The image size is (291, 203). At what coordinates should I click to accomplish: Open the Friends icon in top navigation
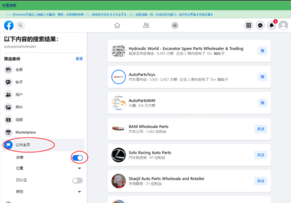coord(146,25)
